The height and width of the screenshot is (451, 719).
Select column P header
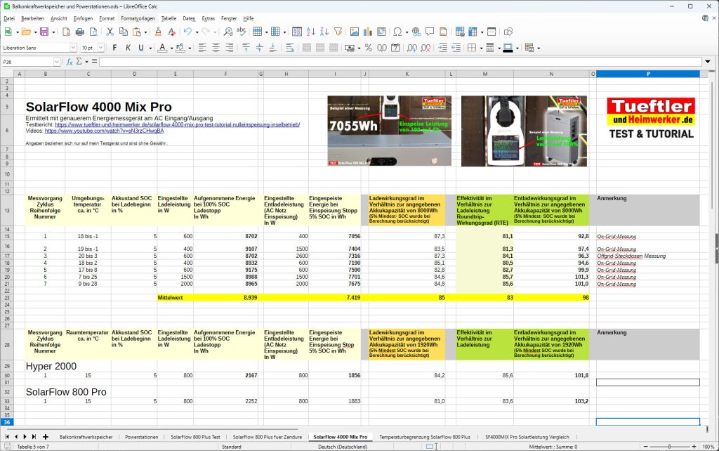[648, 74]
